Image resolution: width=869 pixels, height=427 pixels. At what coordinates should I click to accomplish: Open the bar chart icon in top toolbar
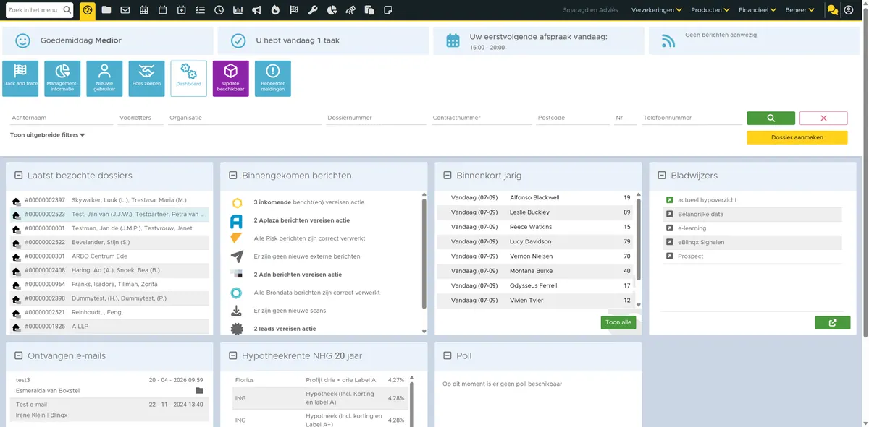[238, 10]
